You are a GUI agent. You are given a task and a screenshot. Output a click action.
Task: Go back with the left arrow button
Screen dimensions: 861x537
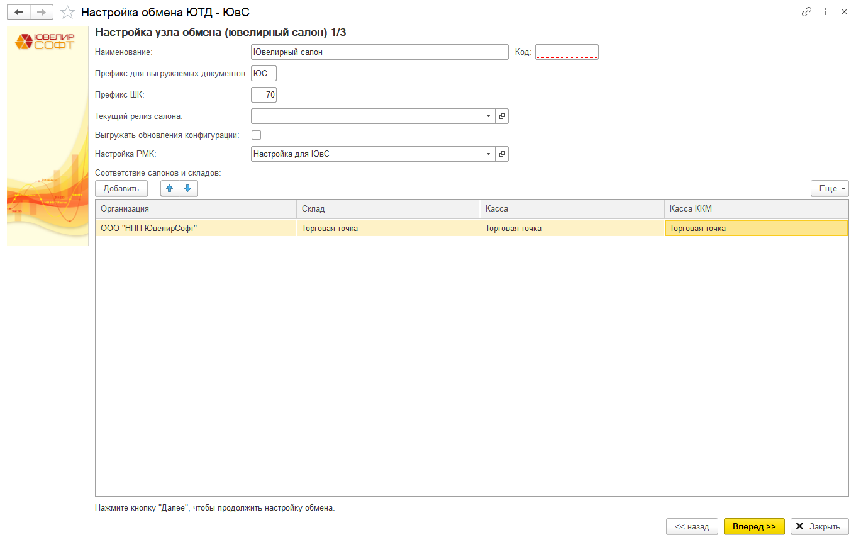point(19,12)
